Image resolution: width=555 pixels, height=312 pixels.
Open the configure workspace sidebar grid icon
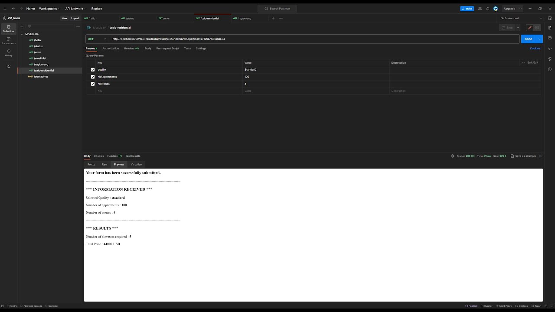[8, 66]
